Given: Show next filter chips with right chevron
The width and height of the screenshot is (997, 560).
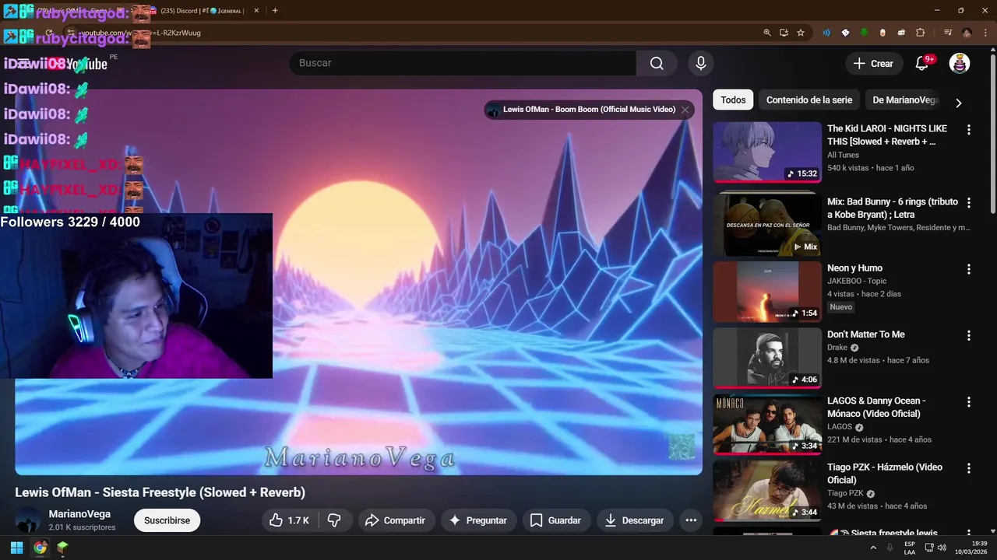Looking at the screenshot, I should tap(959, 103).
